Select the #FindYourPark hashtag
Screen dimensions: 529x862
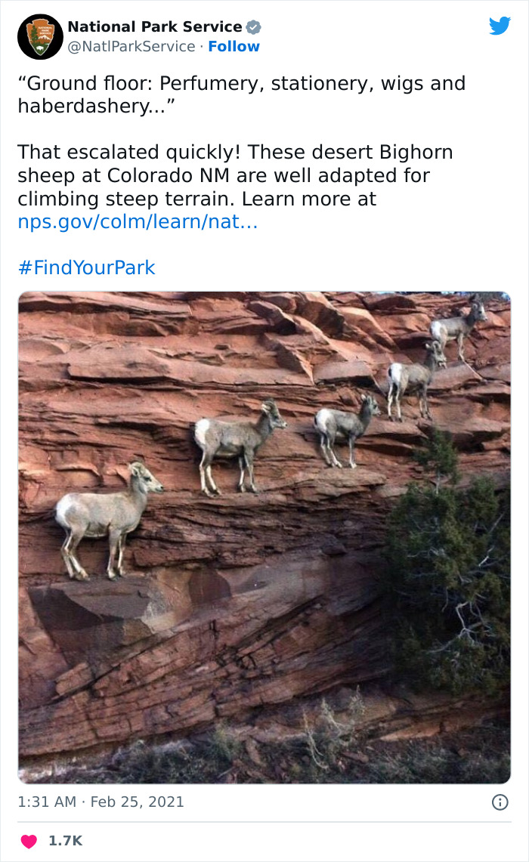[x=86, y=267]
